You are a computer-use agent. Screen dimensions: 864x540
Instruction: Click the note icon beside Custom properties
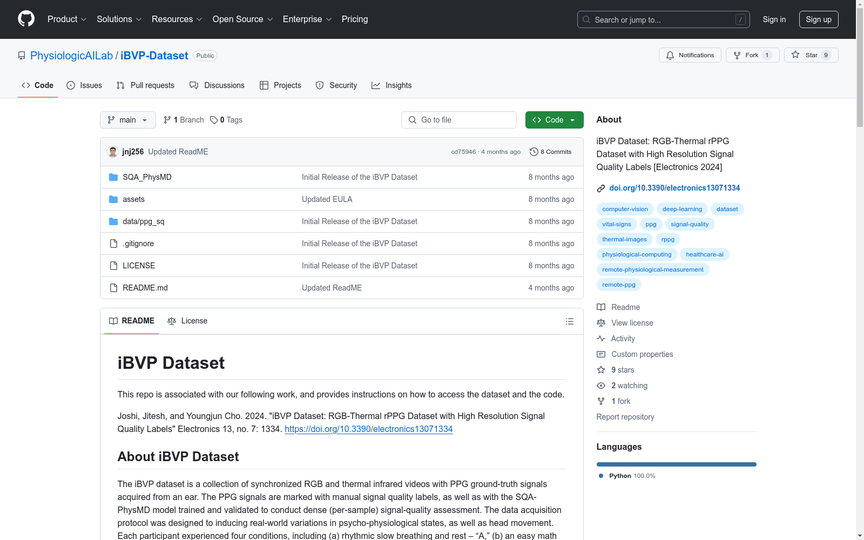click(601, 354)
